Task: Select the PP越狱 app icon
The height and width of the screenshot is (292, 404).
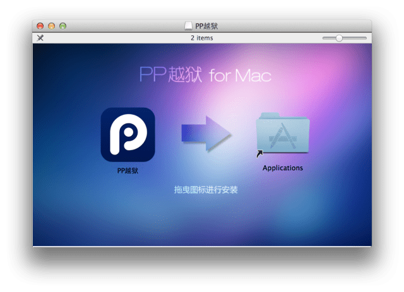Action: pos(128,135)
